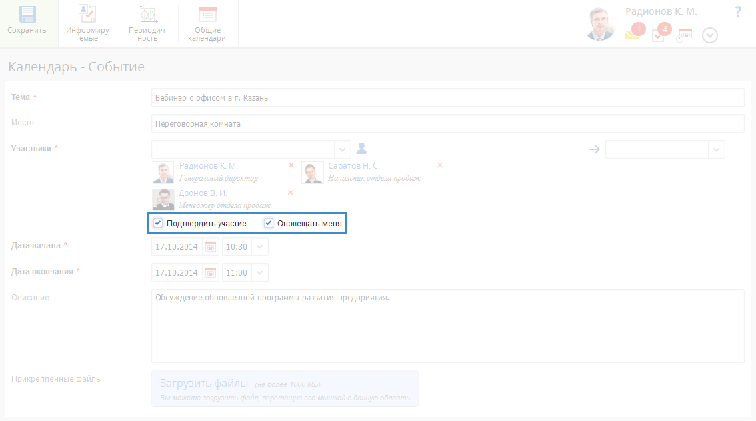Click Дронов's participant photo
Viewport: 756px width, 421px height.
pos(163,199)
